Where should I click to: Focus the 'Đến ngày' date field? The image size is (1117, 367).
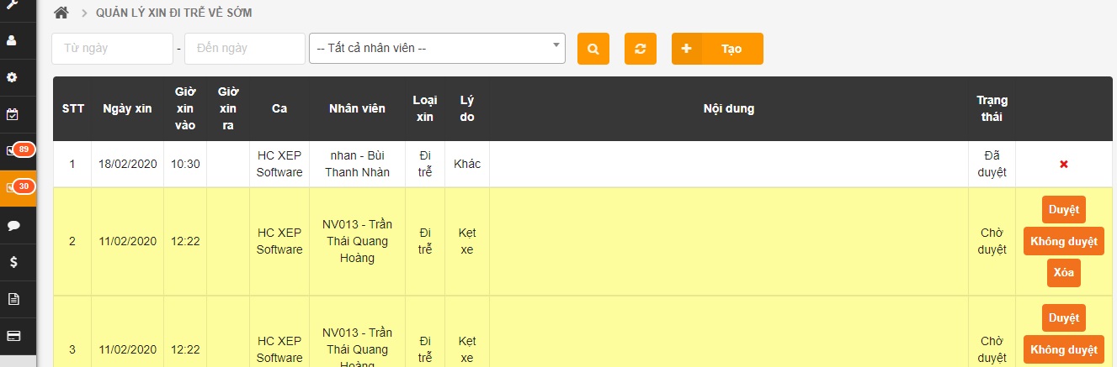pos(245,49)
